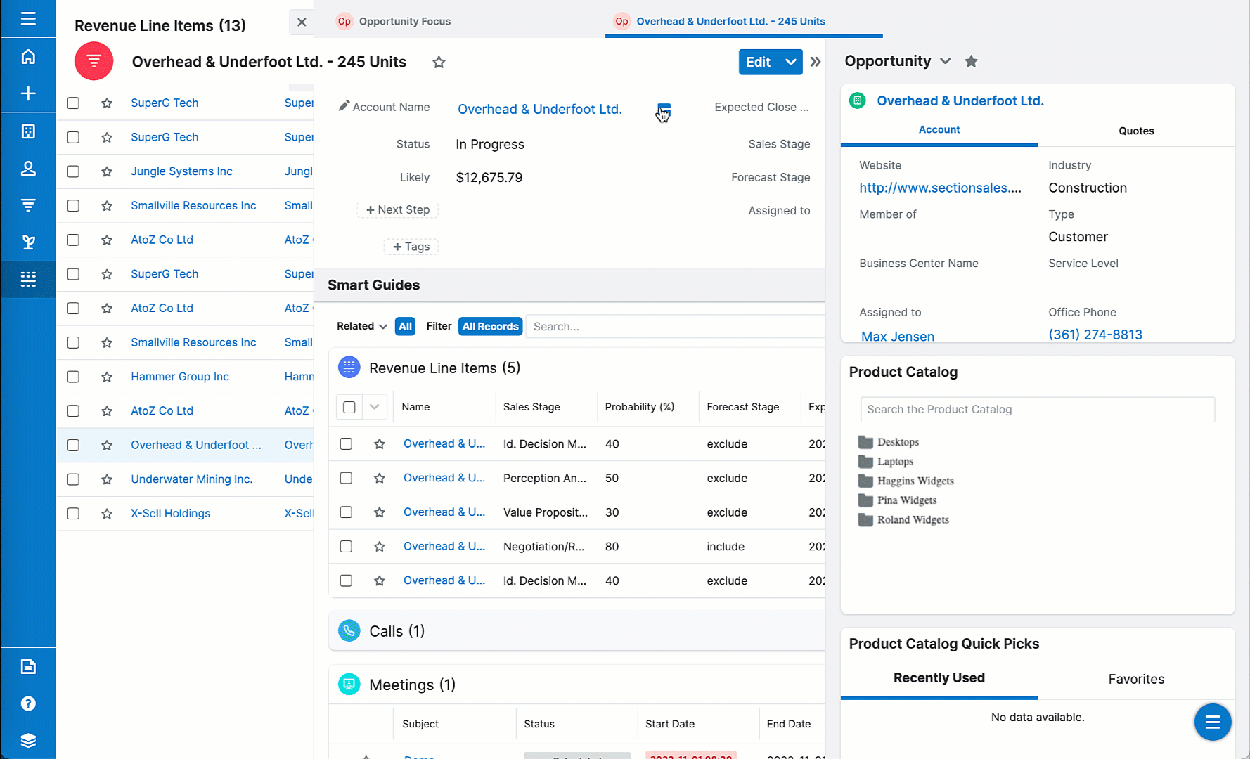Open the Home icon in sidebar

[x=28, y=57]
